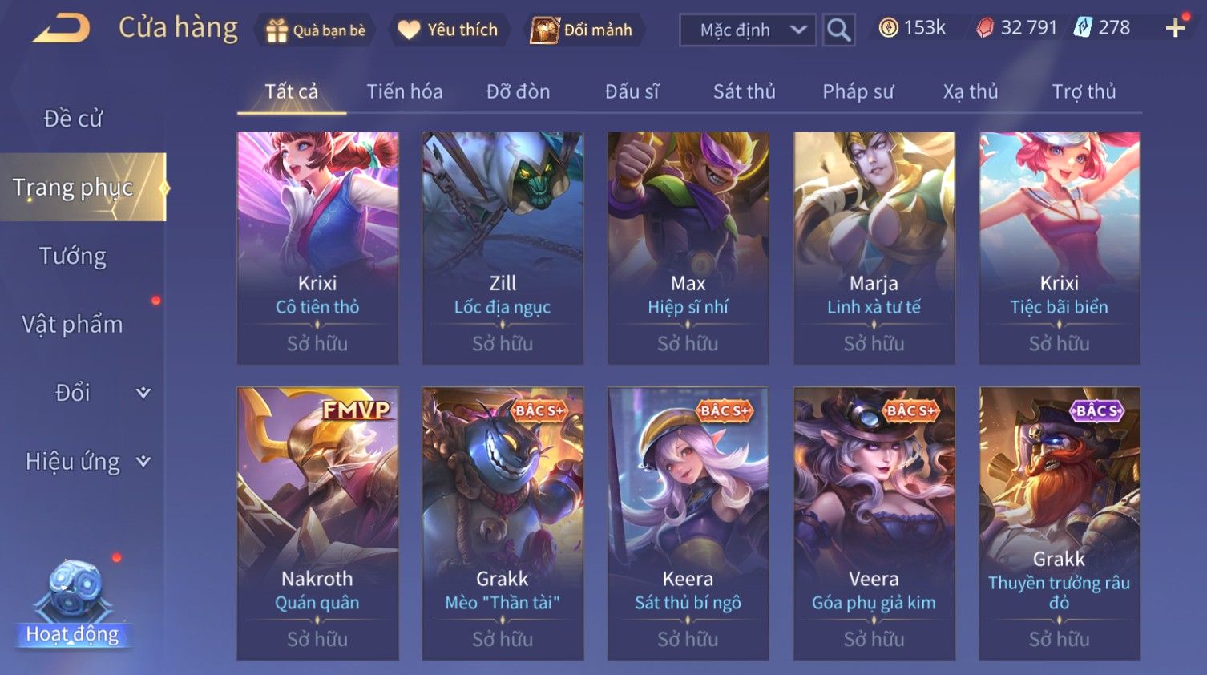
Task: Open the Đổi mảnh chest icon
Action: coord(544,30)
